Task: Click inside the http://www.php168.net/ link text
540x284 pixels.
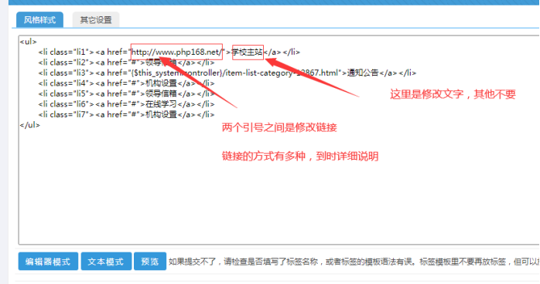Action: [177, 52]
